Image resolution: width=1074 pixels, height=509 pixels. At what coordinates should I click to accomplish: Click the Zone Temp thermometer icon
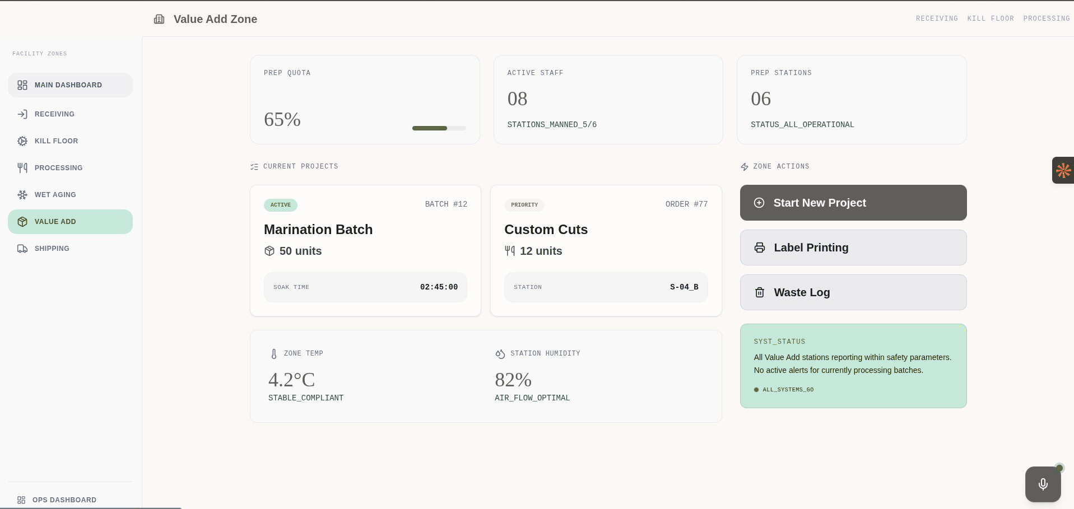[x=274, y=354]
